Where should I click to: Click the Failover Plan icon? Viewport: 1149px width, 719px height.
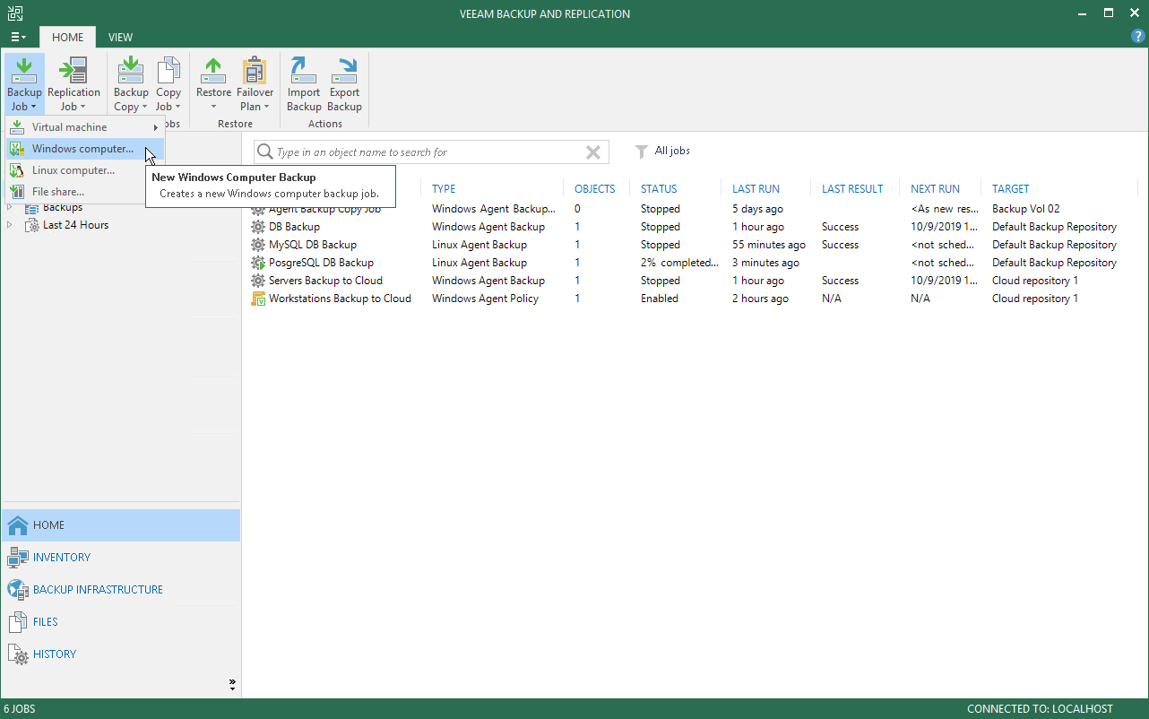[x=255, y=84]
